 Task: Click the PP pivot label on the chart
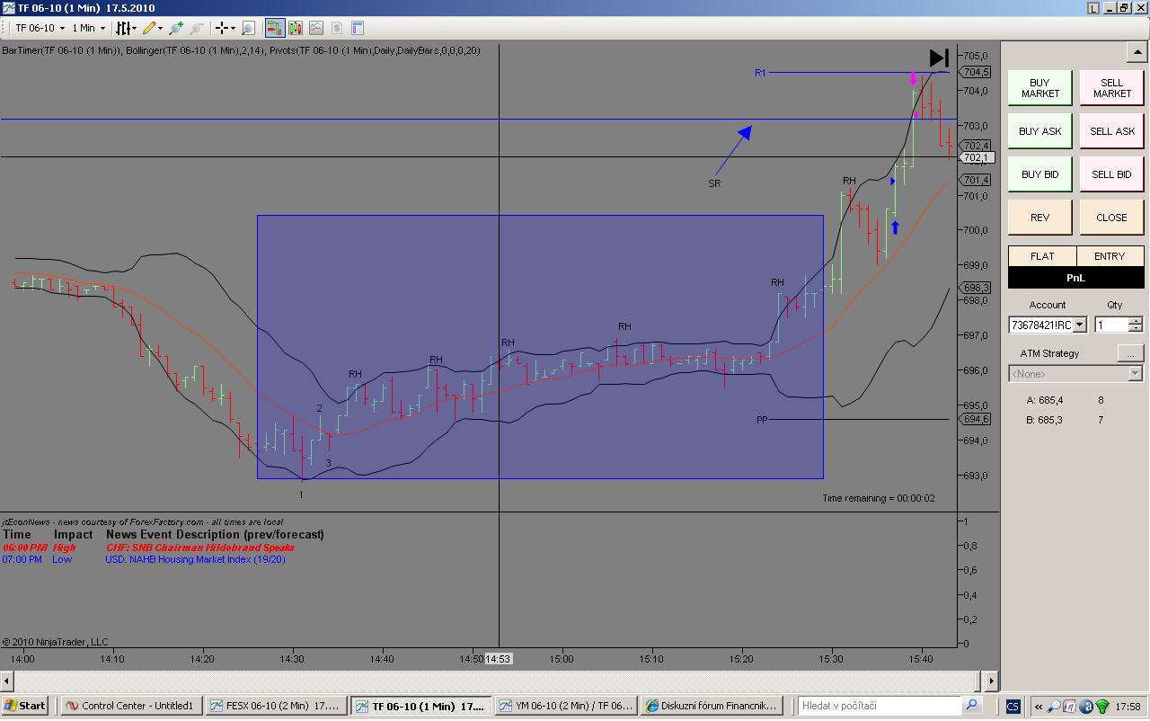click(762, 420)
